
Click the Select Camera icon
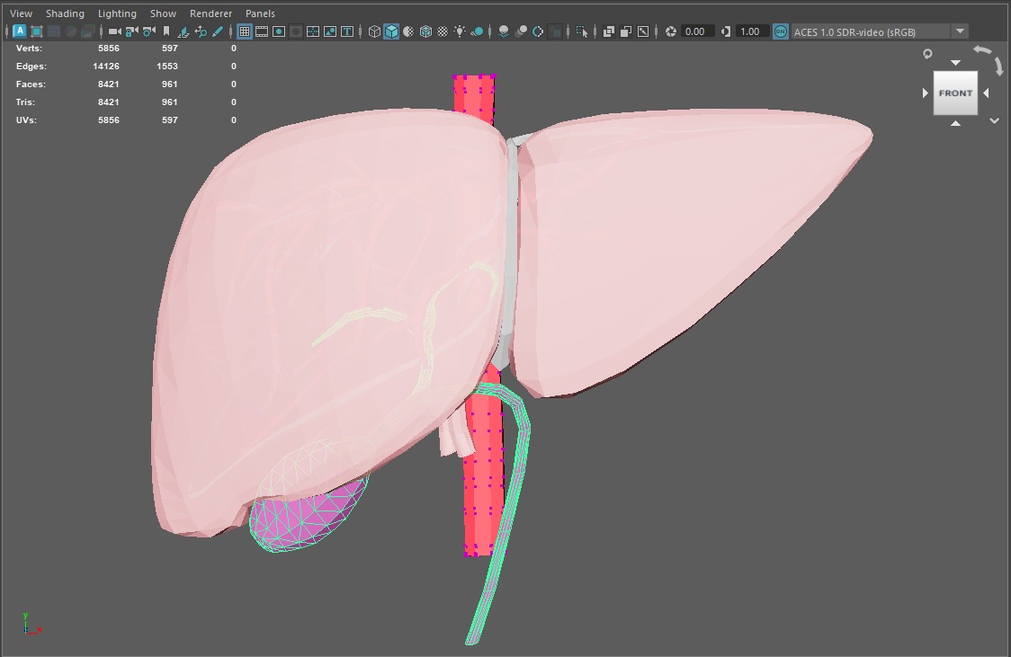coord(115,31)
